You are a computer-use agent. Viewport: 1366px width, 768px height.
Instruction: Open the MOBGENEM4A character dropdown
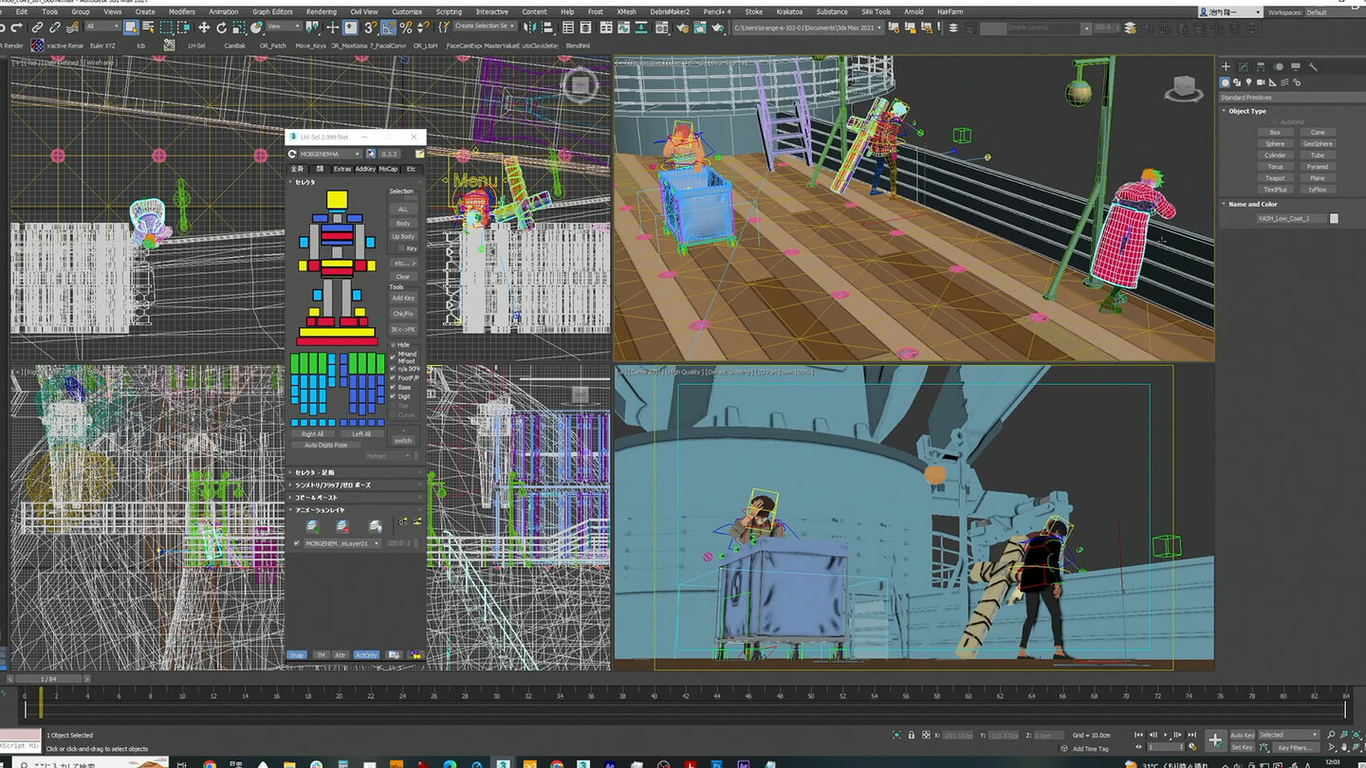click(x=330, y=154)
